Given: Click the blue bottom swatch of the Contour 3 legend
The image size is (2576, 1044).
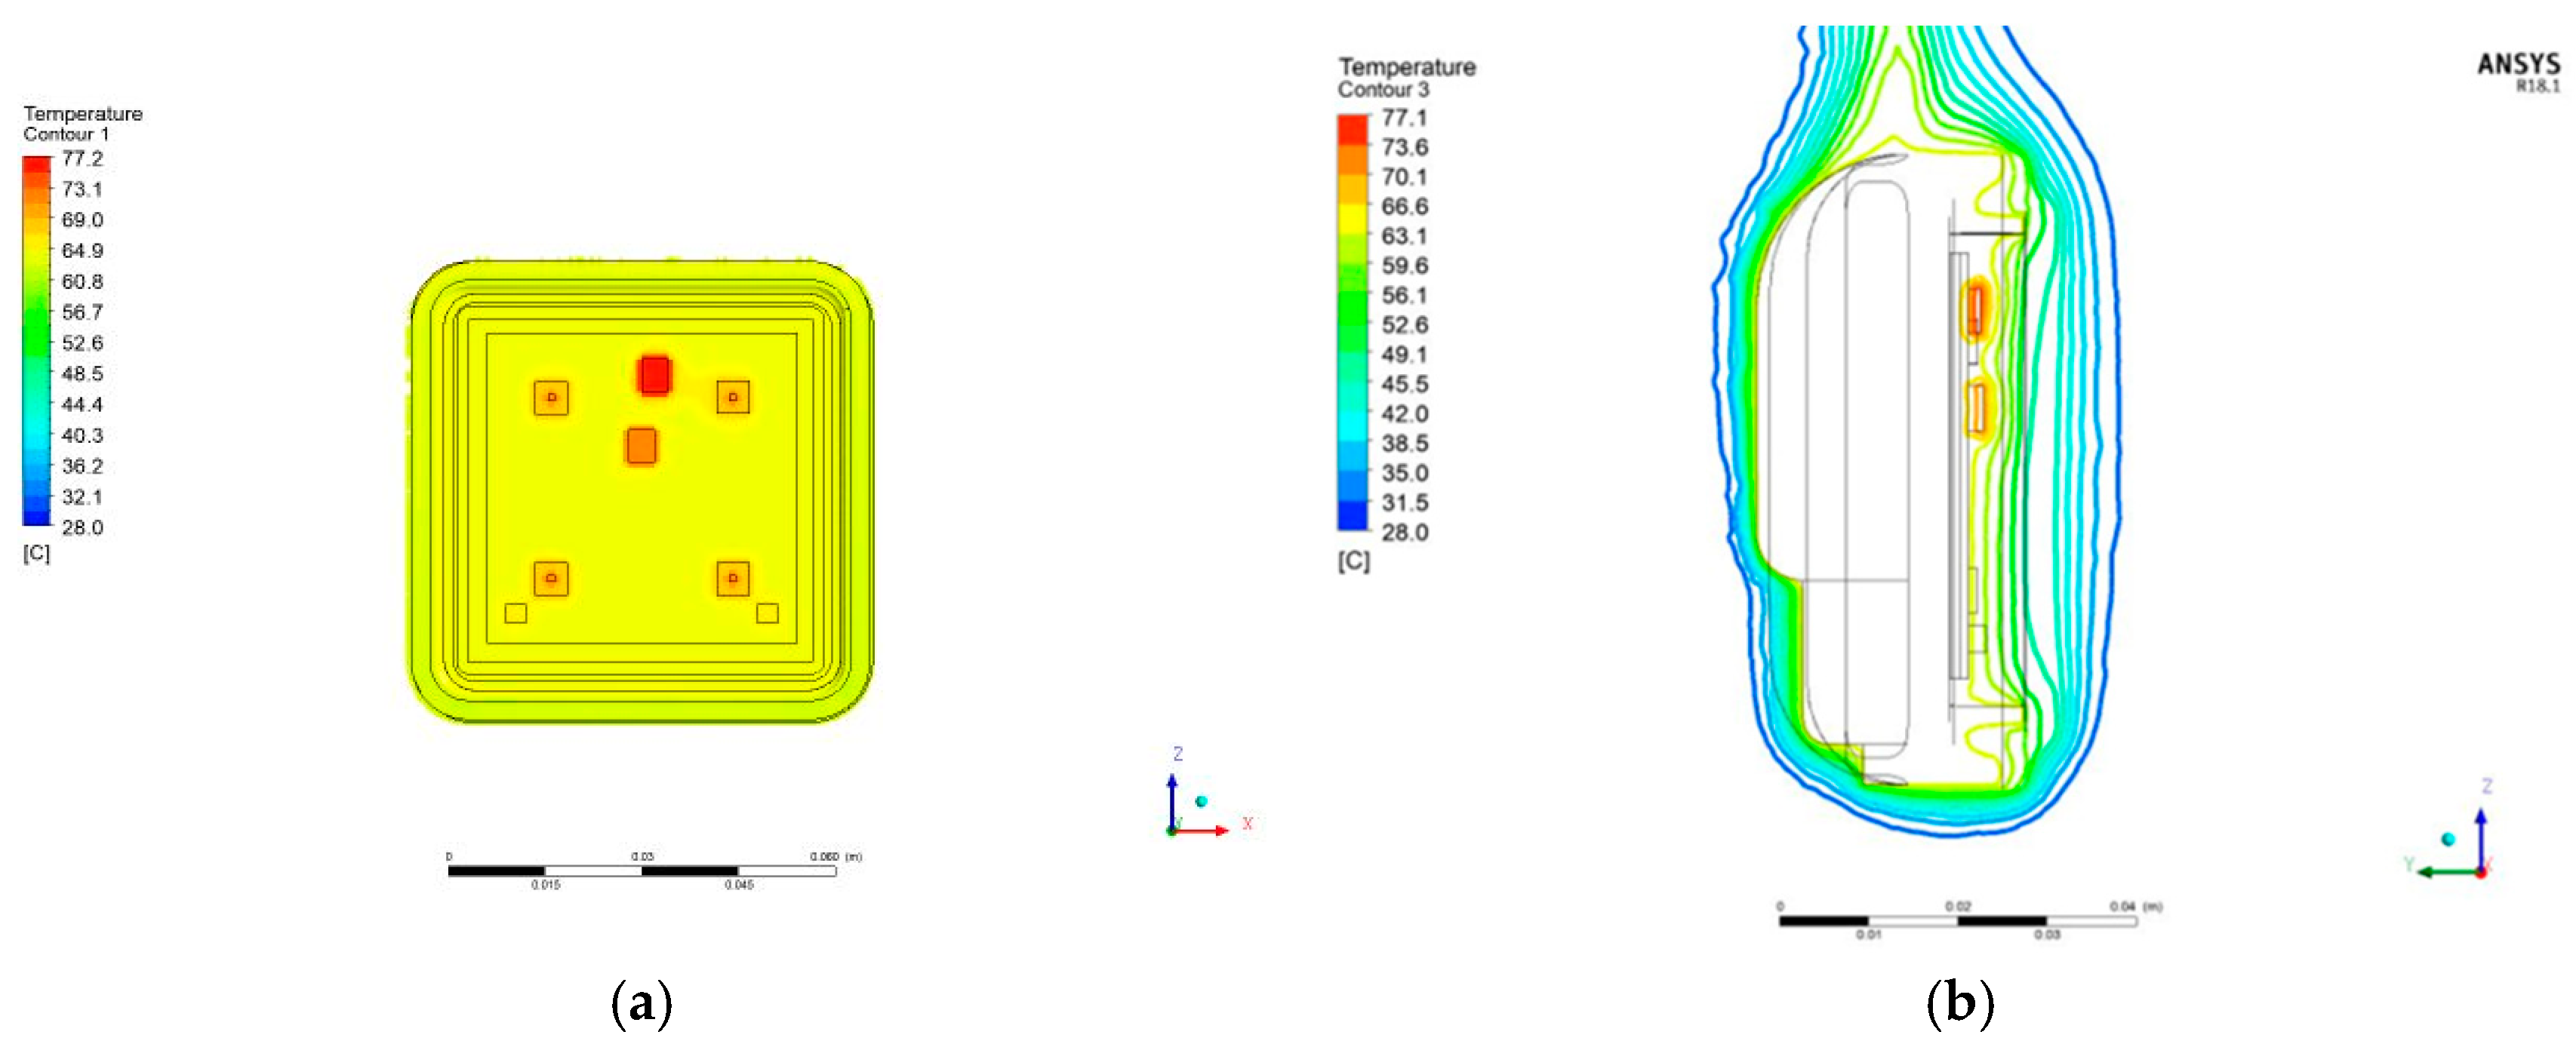Looking at the screenshot, I should pos(1352,517).
